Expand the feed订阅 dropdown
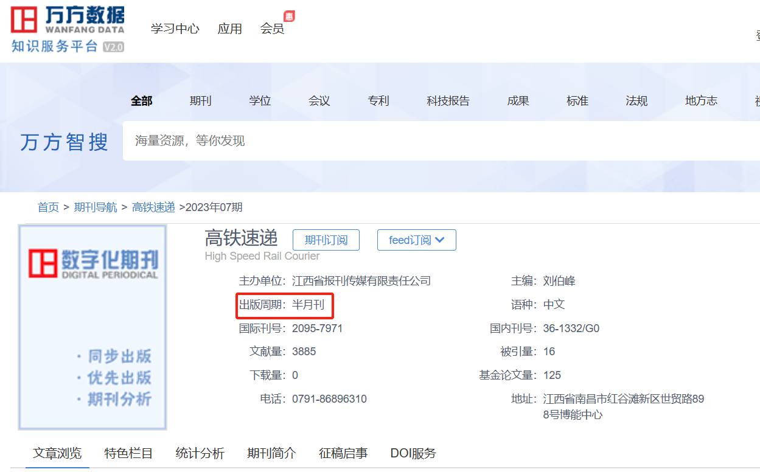Image resolution: width=760 pixels, height=472 pixels. point(417,240)
